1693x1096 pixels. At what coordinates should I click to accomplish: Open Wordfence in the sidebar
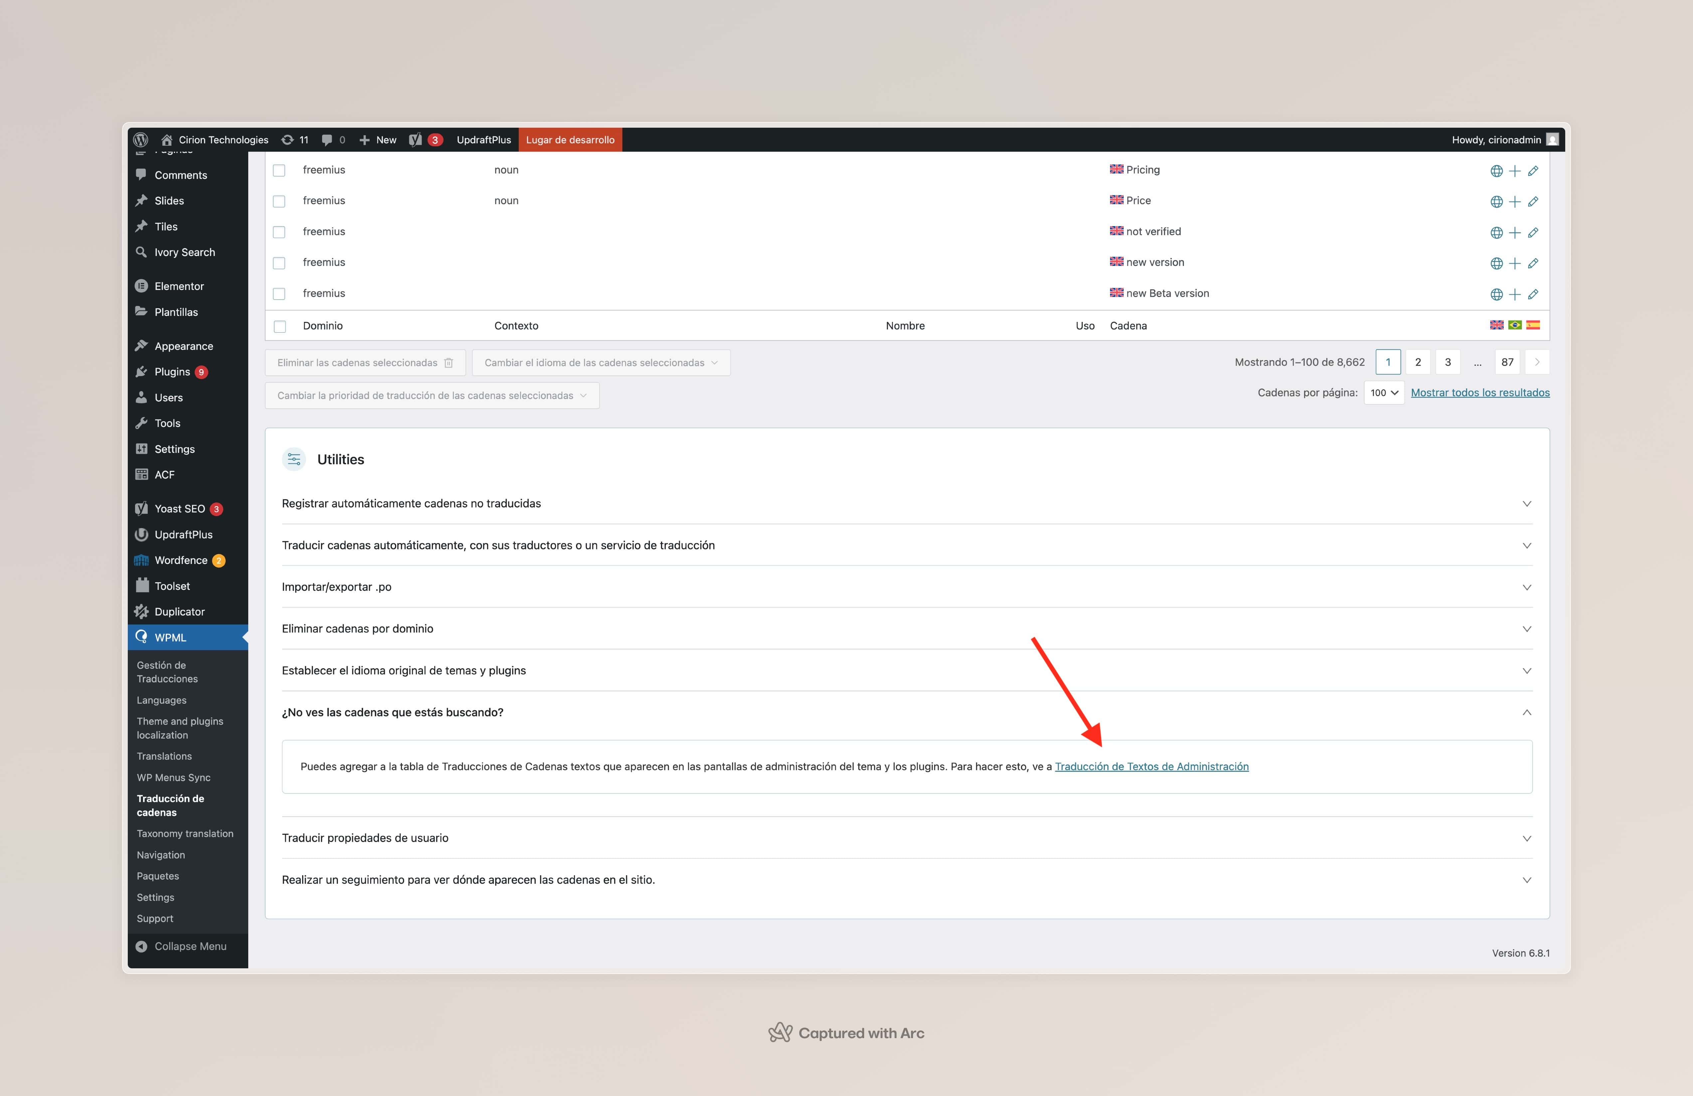[188, 560]
